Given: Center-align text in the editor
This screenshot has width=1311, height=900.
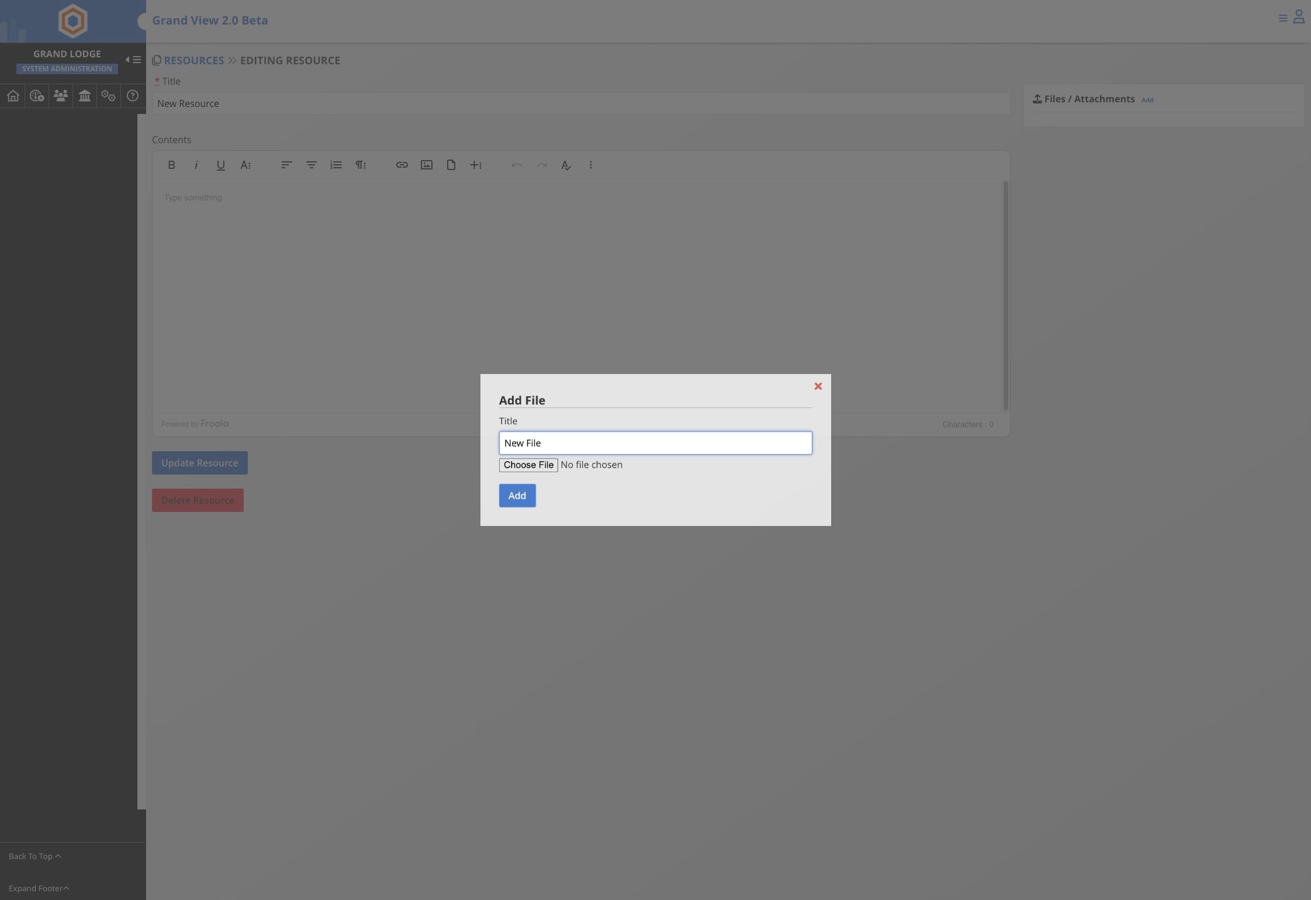Looking at the screenshot, I should click(311, 165).
